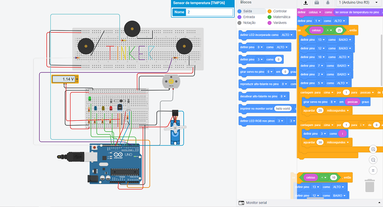
Task: Click the Monitor serial label
Action: coord(256,203)
